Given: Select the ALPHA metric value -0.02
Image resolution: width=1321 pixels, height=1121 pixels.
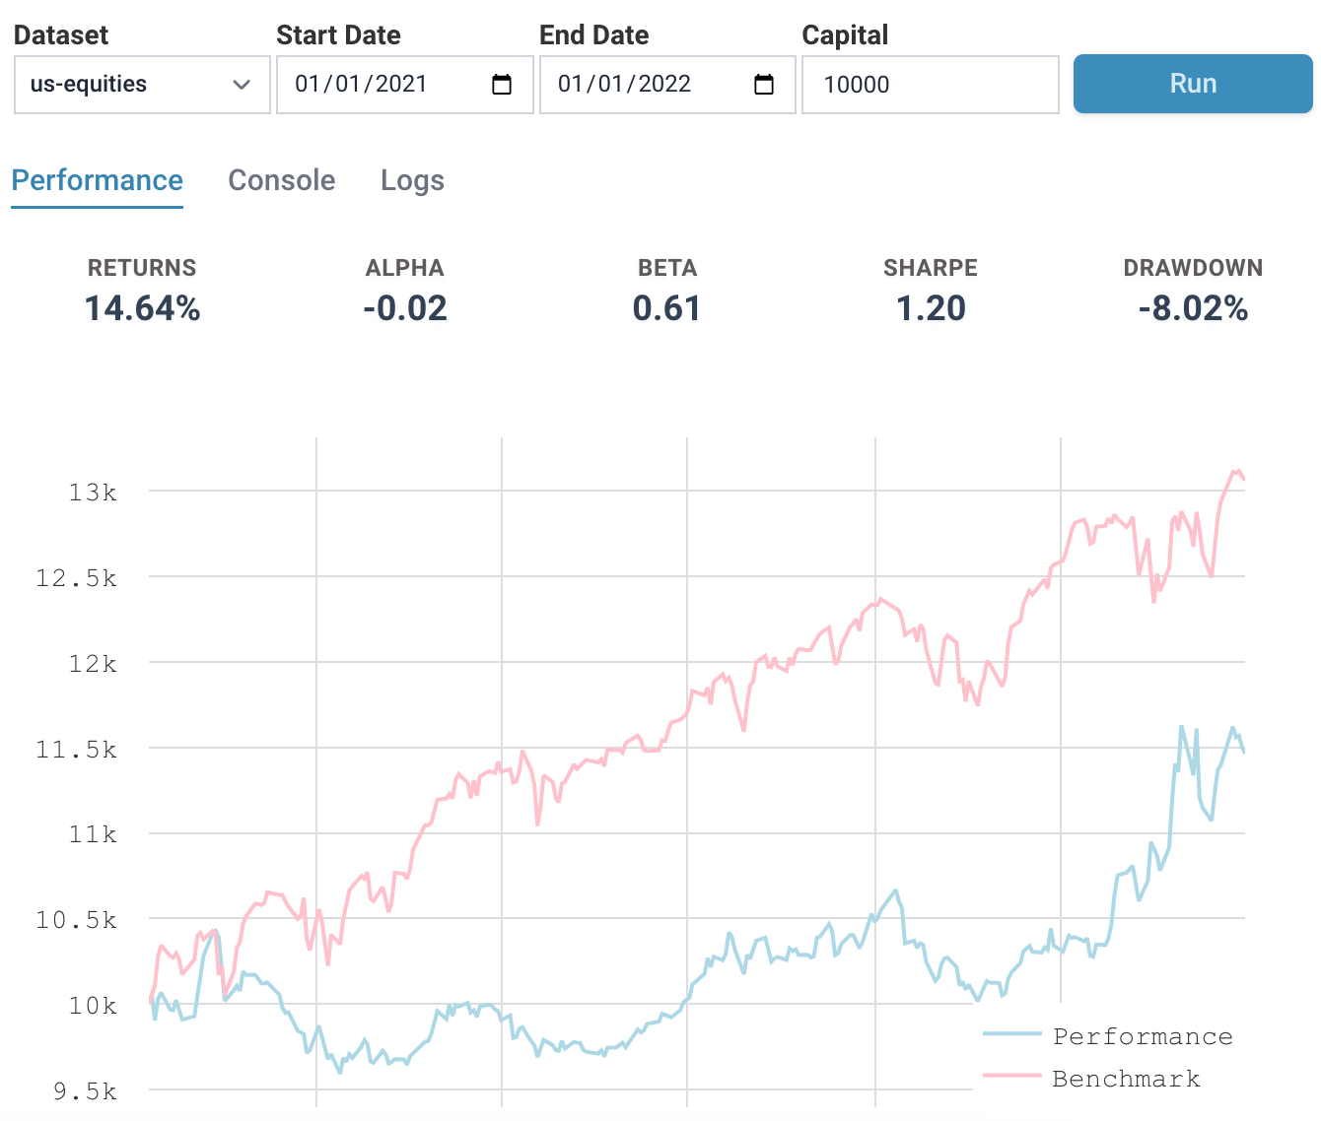Looking at the screenshot, I should (x=404, y=308).
